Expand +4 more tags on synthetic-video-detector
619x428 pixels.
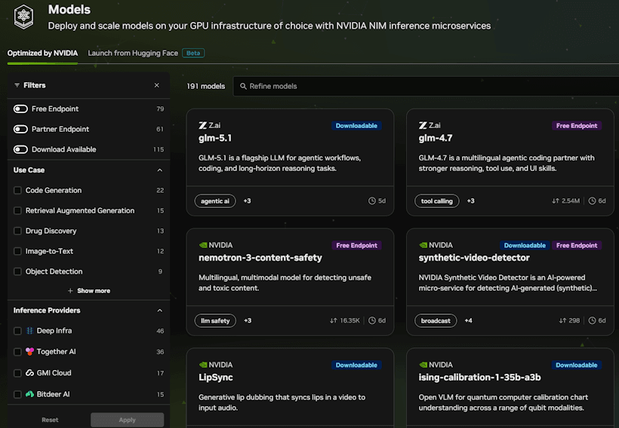click(468, 321)
